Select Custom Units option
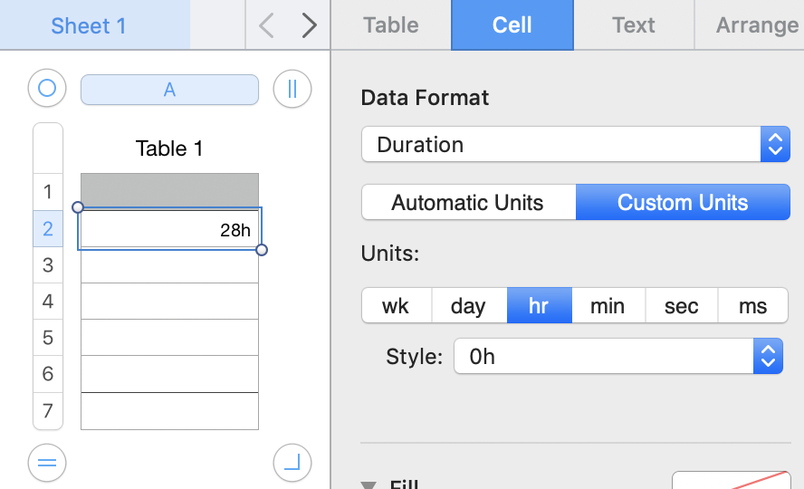 coord(683,202)
